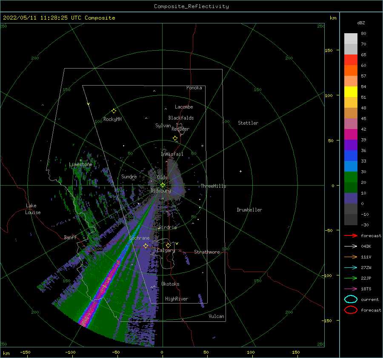383x358 pixels.
Task: Click the dBZ legend heading
Action: pyautogui.click(x=361, y=23)
